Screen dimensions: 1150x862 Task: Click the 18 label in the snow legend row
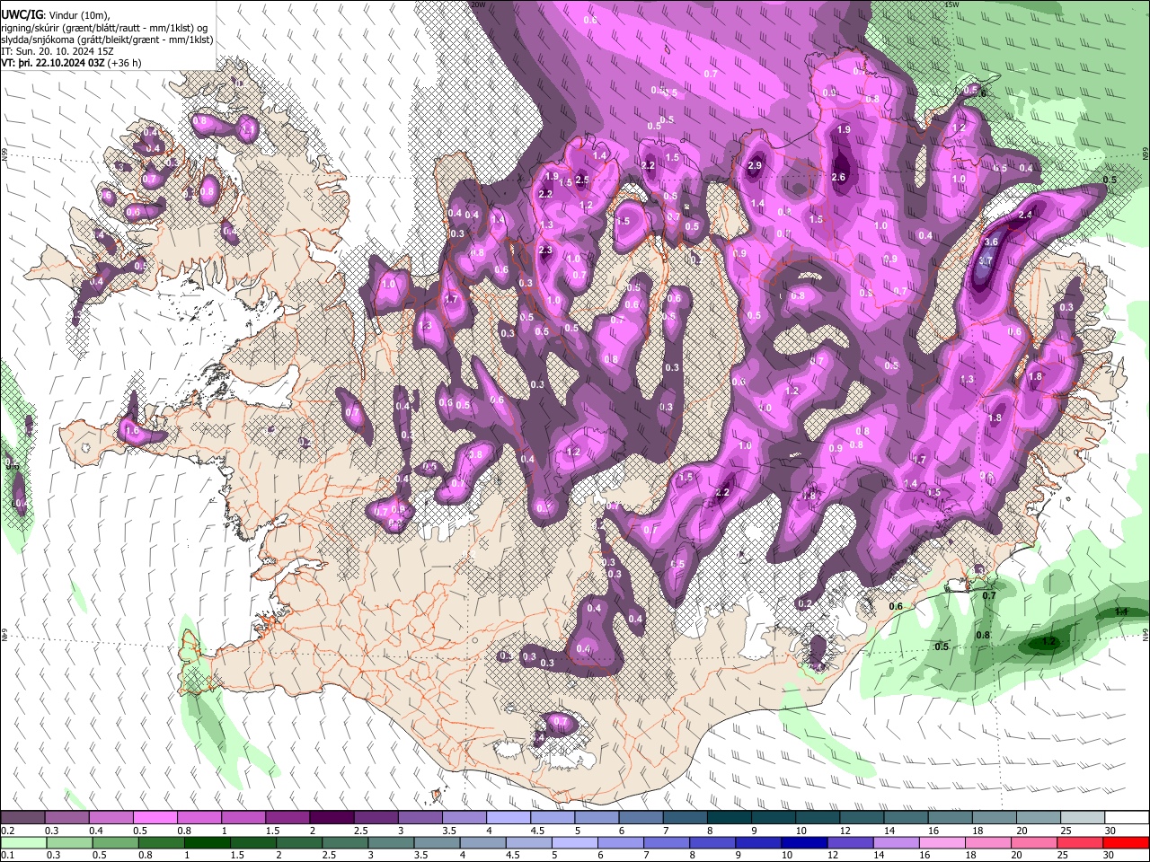[977, 831]
